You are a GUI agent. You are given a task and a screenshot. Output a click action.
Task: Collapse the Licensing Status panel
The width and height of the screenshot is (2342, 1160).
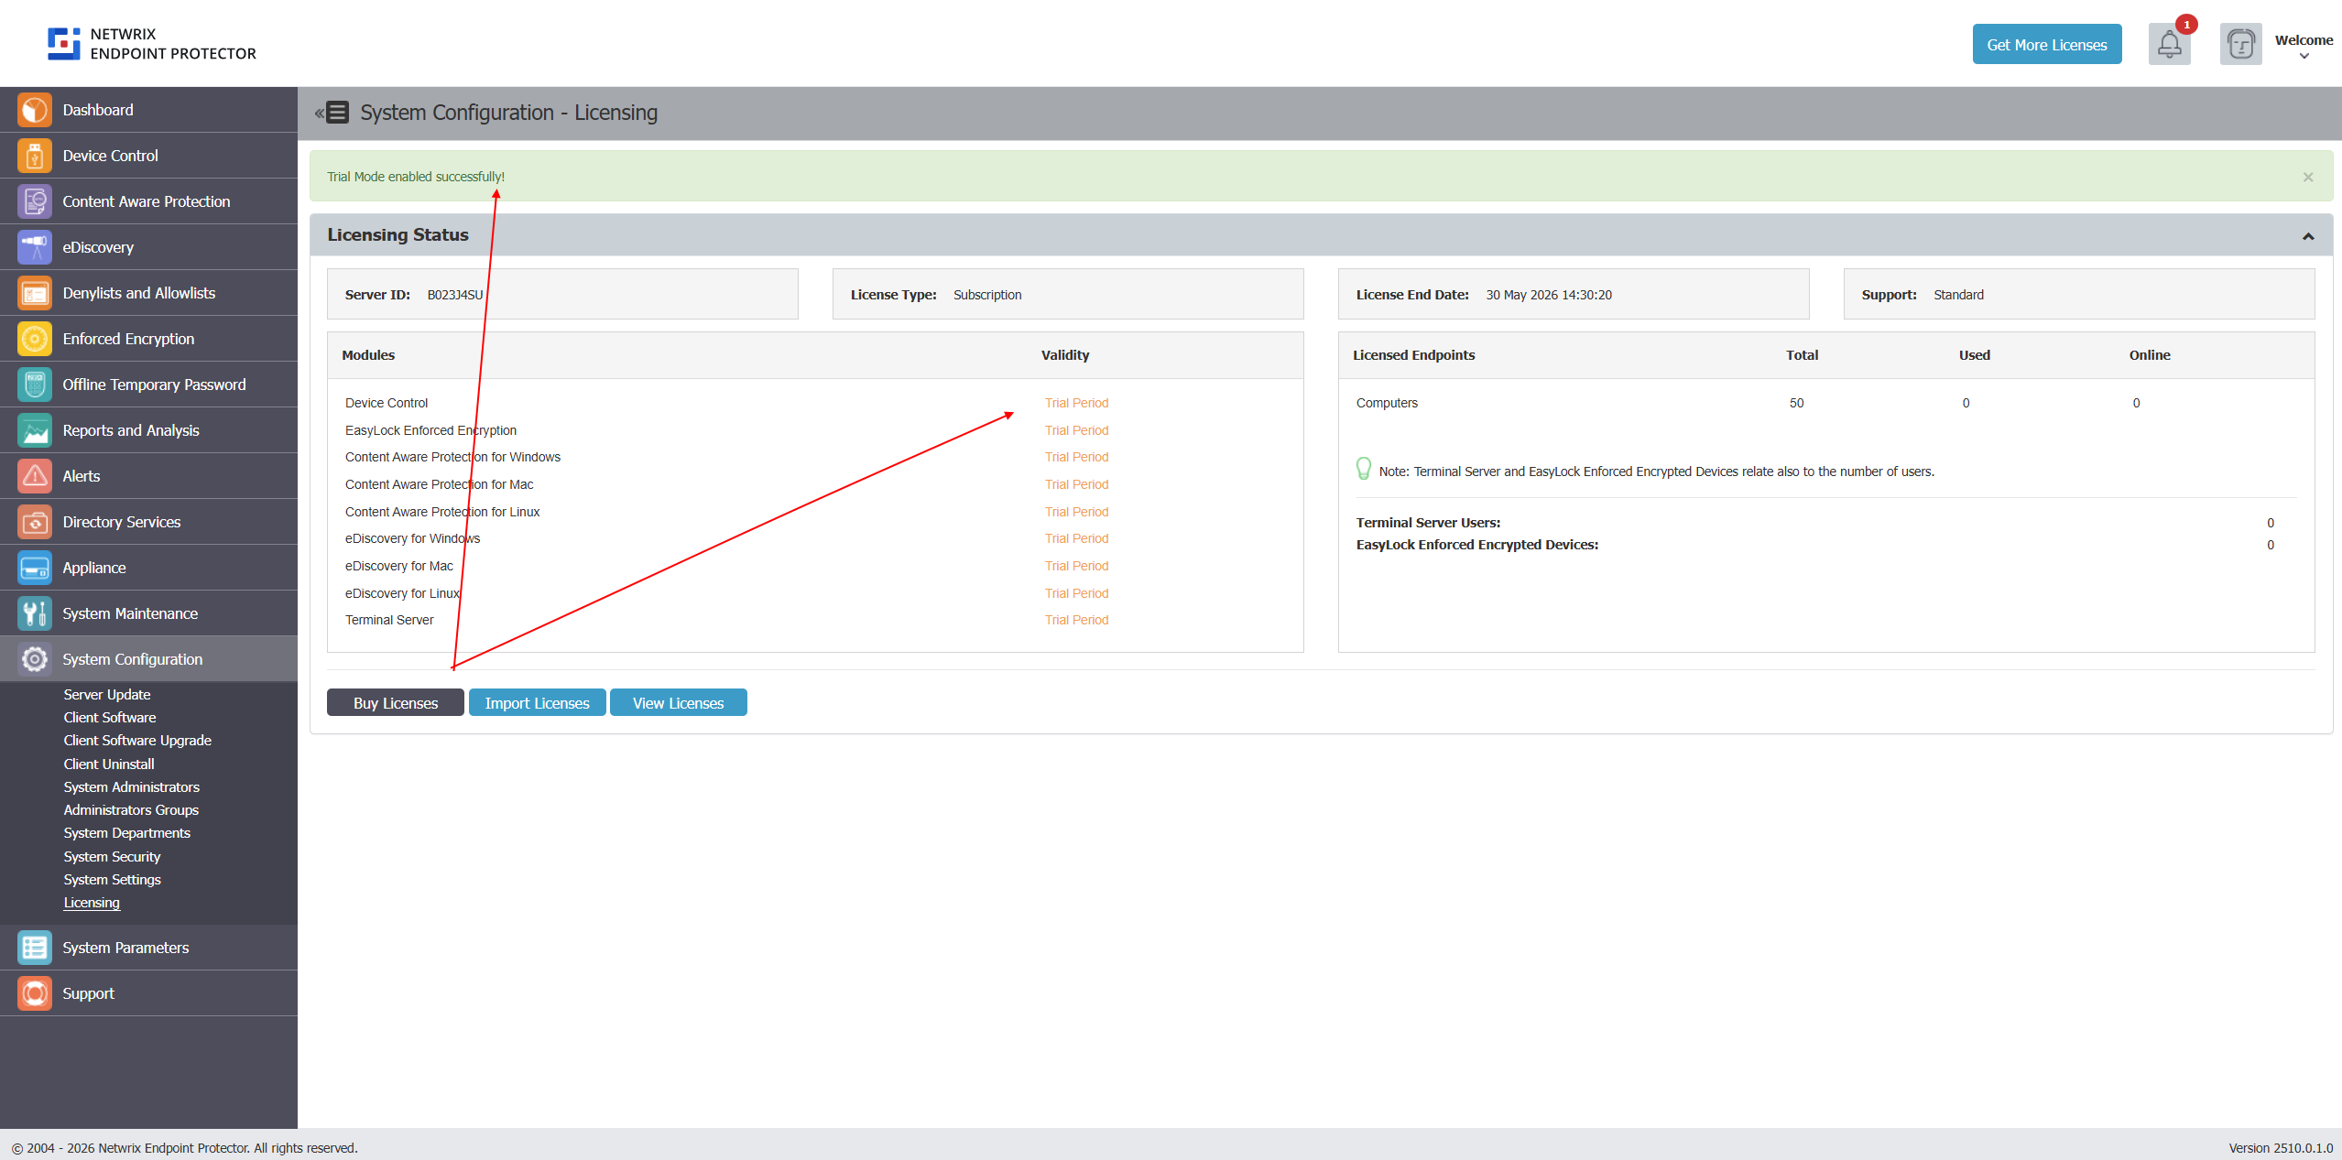point(2308,236)
